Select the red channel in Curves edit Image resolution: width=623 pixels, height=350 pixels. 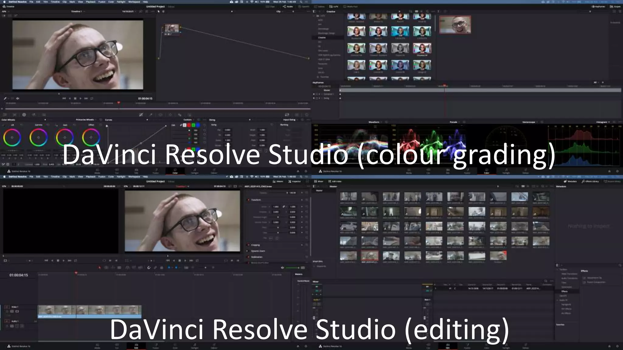[x=189, y=125]
